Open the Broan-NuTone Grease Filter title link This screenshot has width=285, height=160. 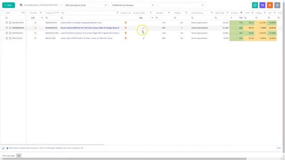pos(90,28)
